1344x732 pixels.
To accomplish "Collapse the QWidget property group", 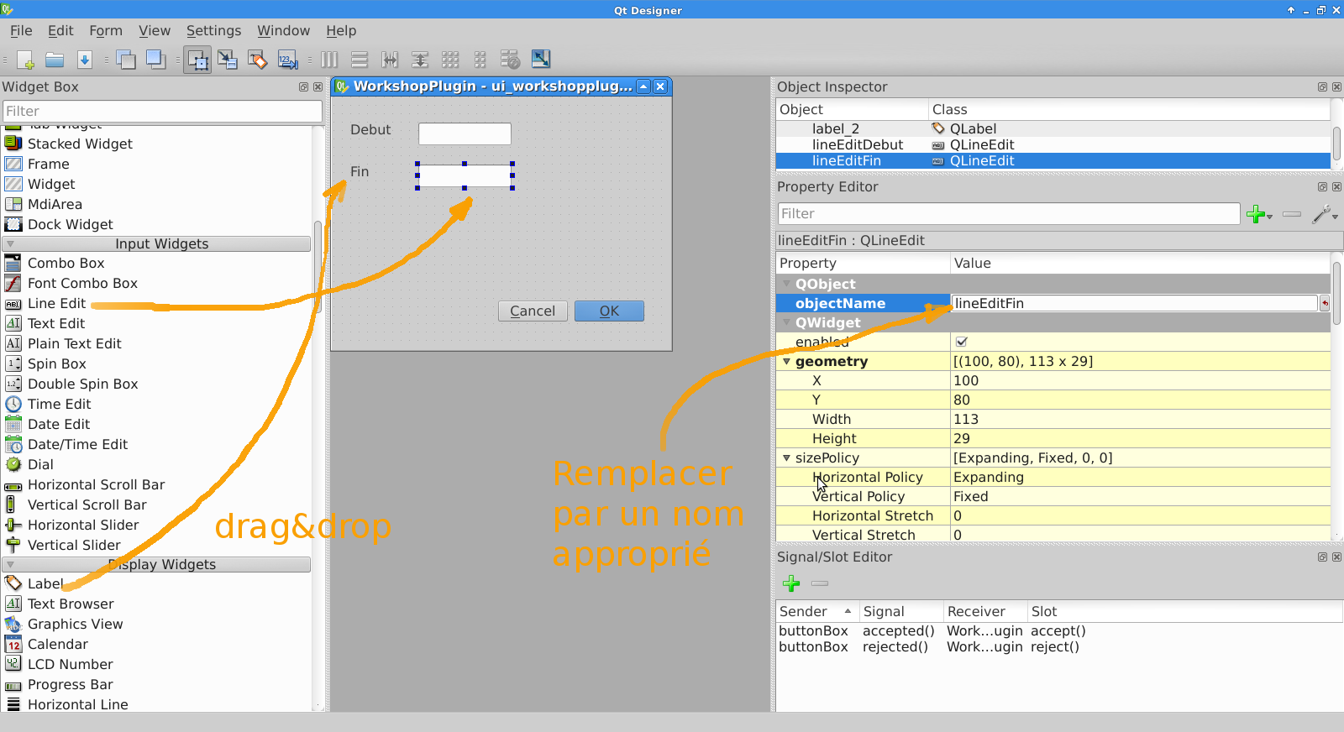I will click(786, 322).
